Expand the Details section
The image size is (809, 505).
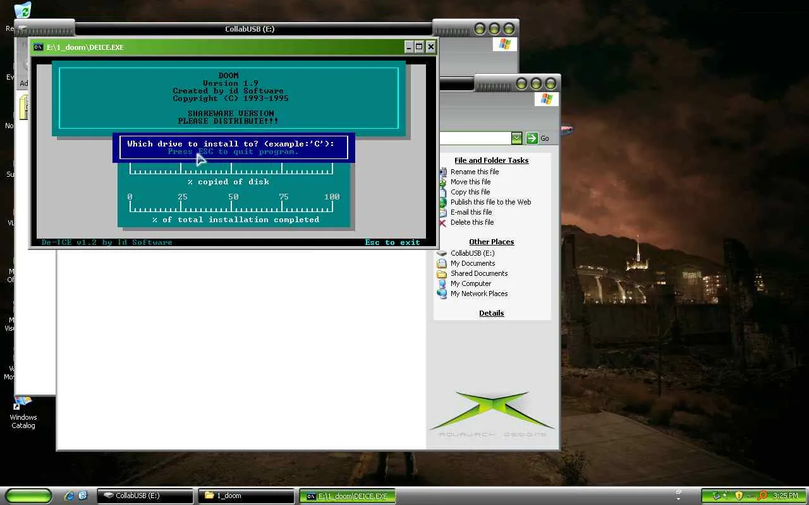pyautogui.click(x=491, y=313)
